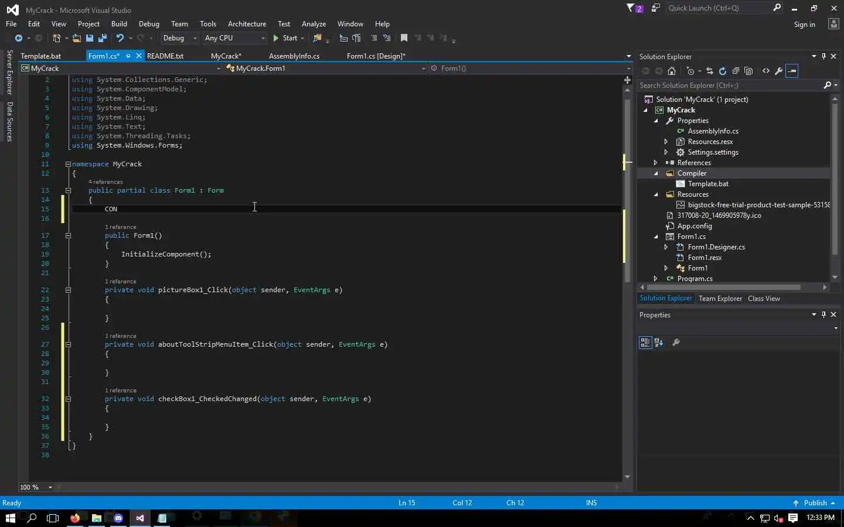Click the Publish button in status bar
The image size is (844, 527).
coord(814,503)
